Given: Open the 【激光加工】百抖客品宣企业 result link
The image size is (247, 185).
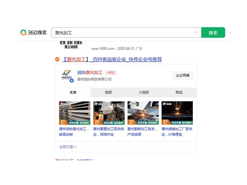Looking at the screenshot, I should pyautogui.click(x=112, y=59).
